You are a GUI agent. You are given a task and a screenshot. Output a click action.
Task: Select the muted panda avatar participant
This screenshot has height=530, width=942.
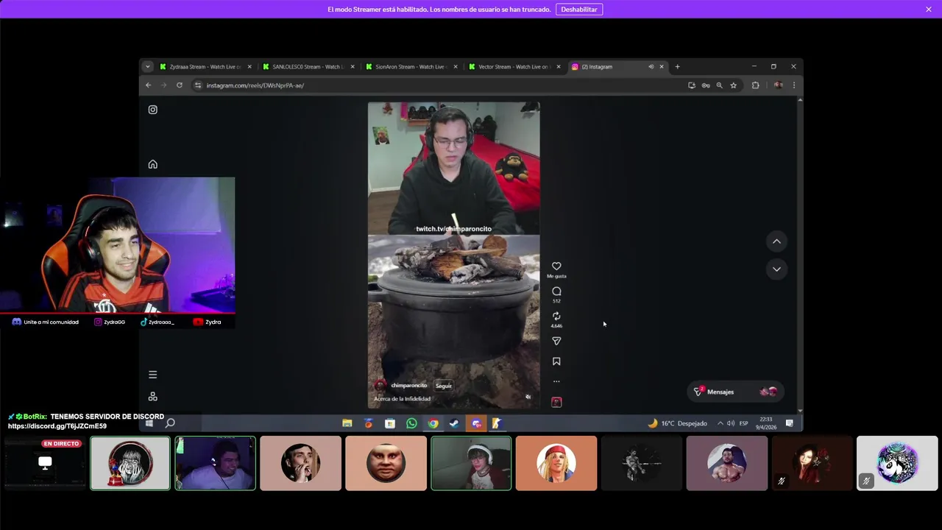coord(897,463)
